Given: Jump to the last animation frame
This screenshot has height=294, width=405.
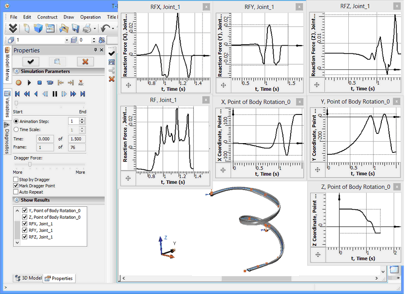Looking at the screenshot, I should coord(82,94).
